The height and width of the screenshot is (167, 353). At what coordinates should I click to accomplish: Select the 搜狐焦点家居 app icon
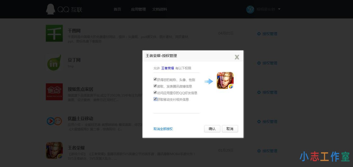coord(54,92)
